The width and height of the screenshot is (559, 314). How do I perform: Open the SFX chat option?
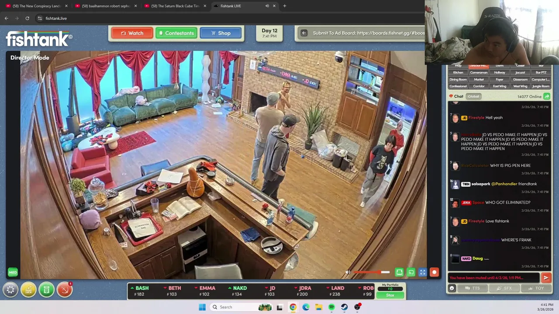pyautogui.click(x=504, y=288)
